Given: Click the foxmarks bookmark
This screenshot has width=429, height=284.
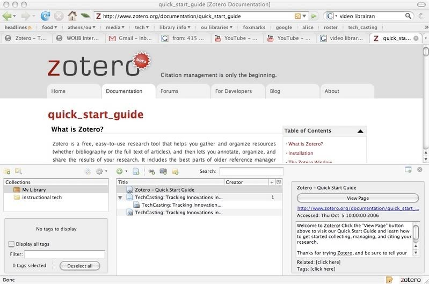Looking at the screenshot, I should coord(254,27).
